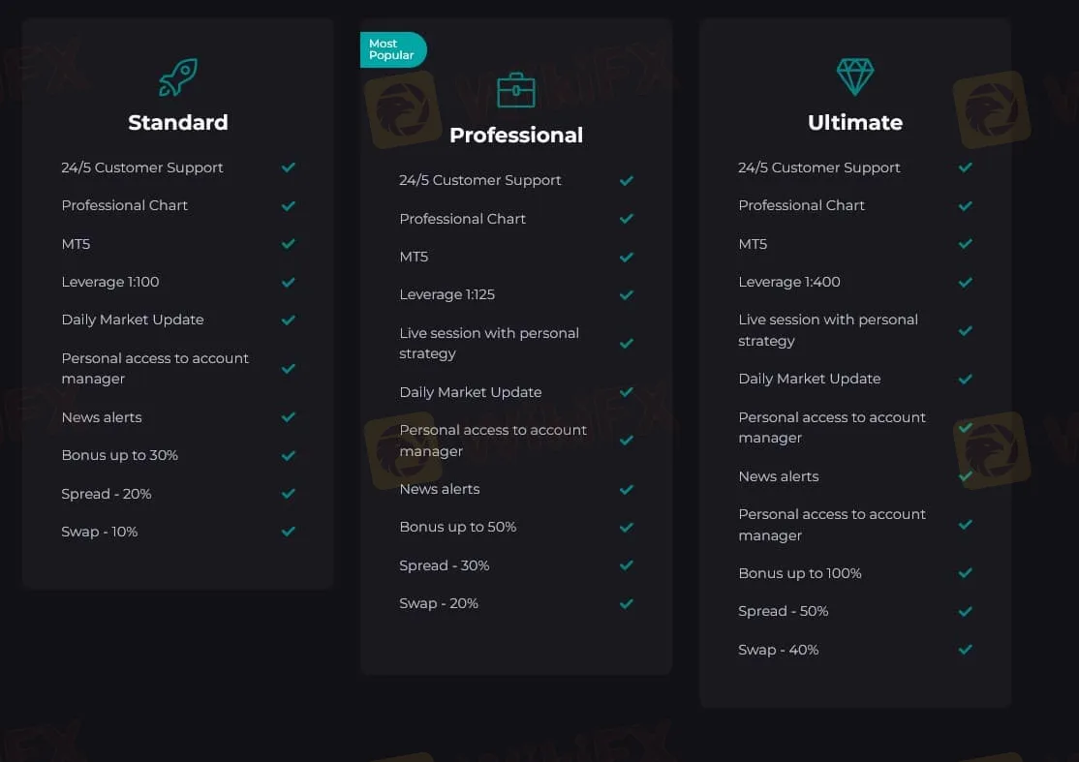Click checkmark beside Ultimate Leverage 1:400
This screenshot has height=762, width=1079.
pyautogui.click(x=965, y=283)
